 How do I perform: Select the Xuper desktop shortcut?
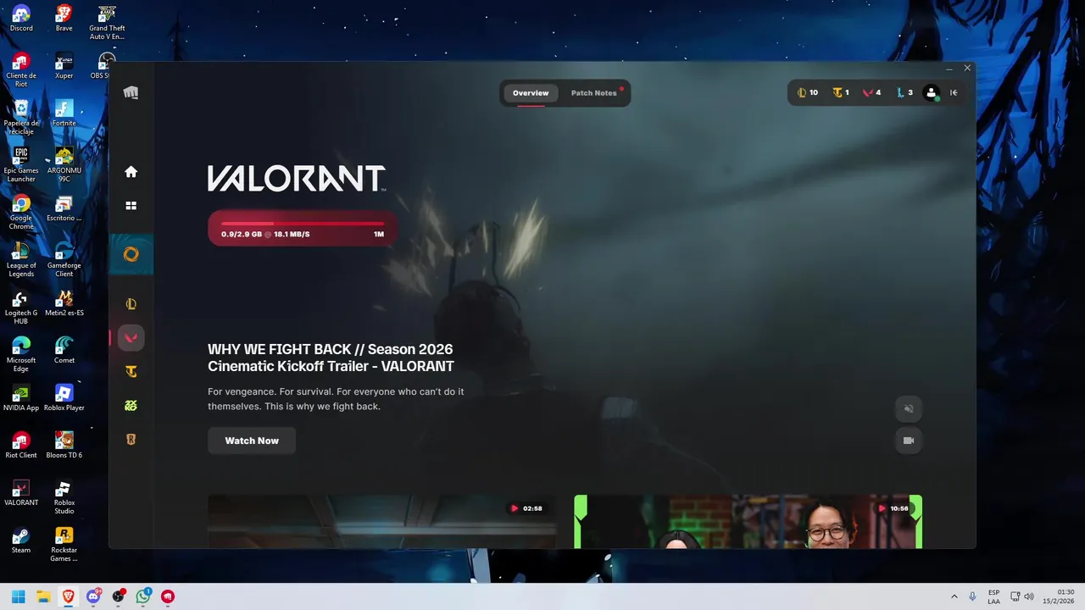64,66
